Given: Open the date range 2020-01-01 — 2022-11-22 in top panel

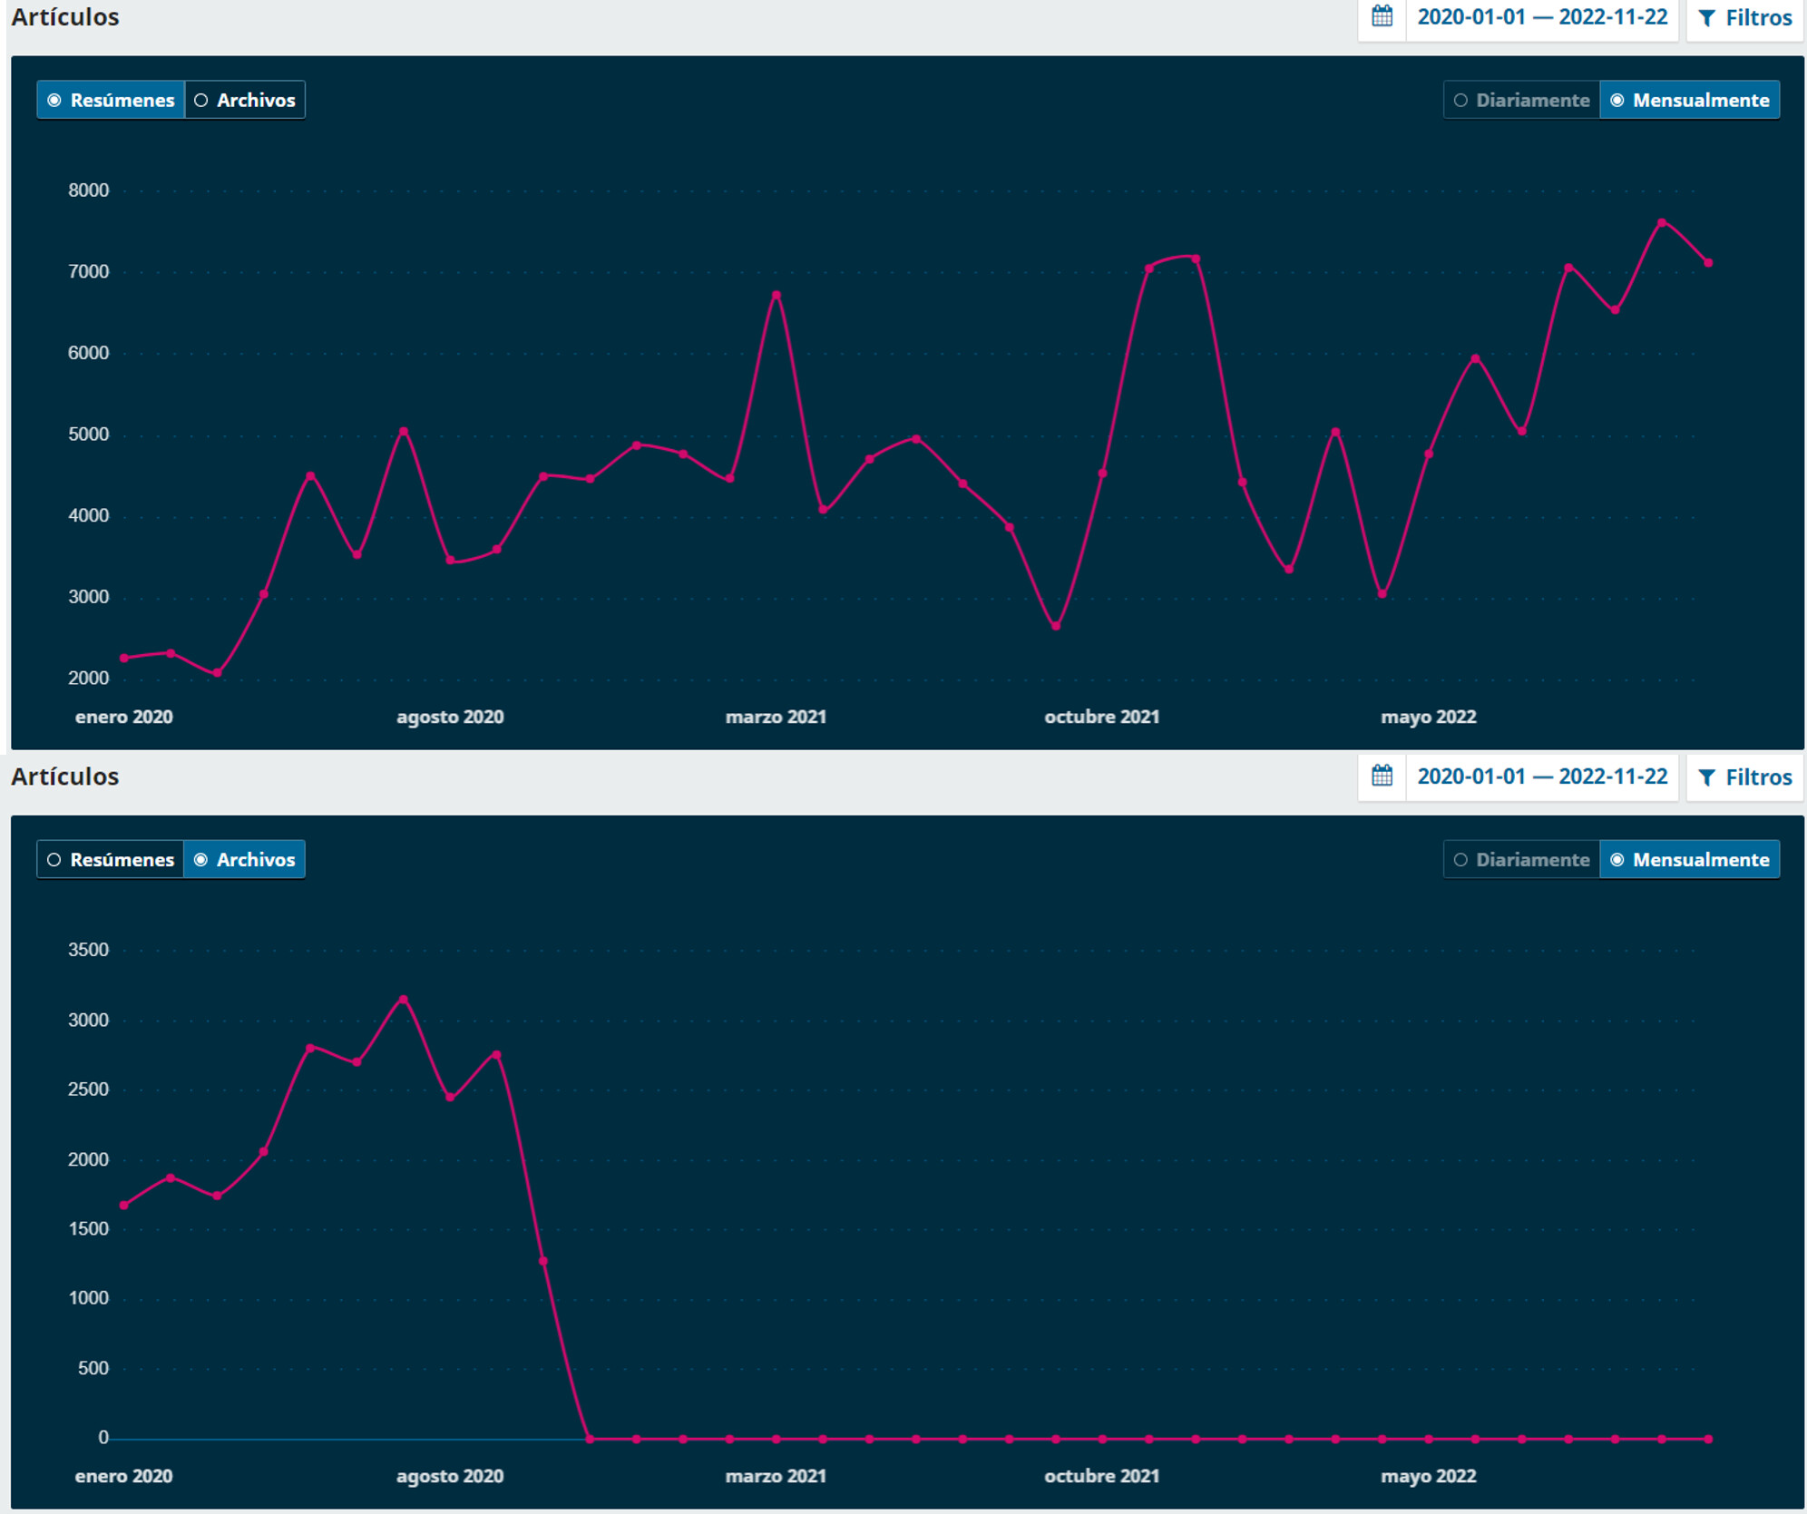Looking at the screenshot, I should coord(1542,17).
